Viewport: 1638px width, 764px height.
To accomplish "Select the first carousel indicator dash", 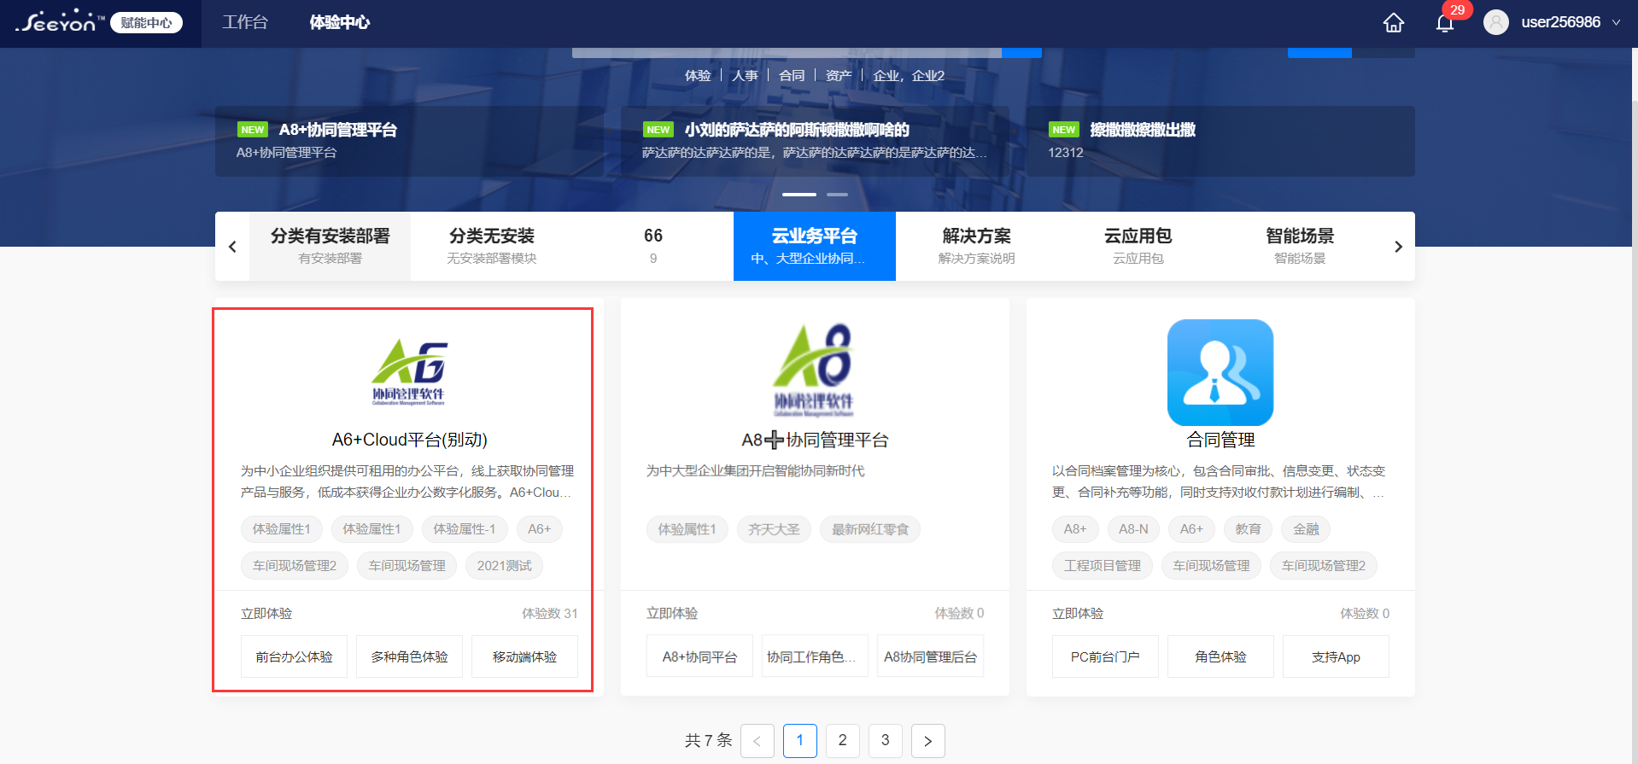I will point(799,195).
